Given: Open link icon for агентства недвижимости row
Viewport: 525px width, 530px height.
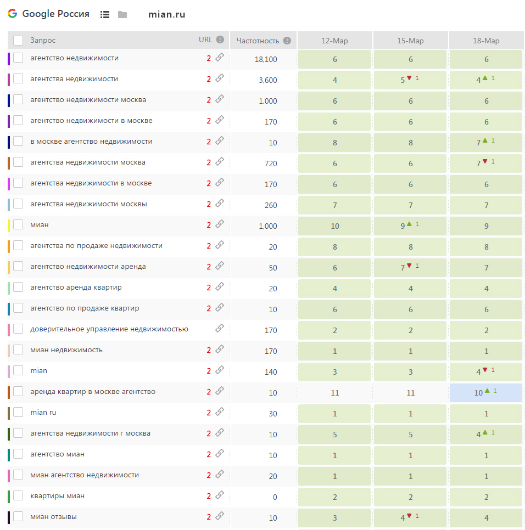Looking at the screenshot, I should coord(220,78).
